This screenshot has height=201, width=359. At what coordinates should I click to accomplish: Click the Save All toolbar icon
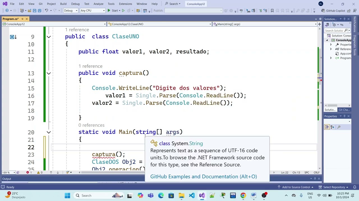pyautogui.click(x=40, y=11)
